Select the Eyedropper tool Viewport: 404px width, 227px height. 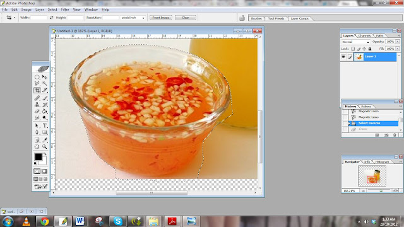point(45,140)
